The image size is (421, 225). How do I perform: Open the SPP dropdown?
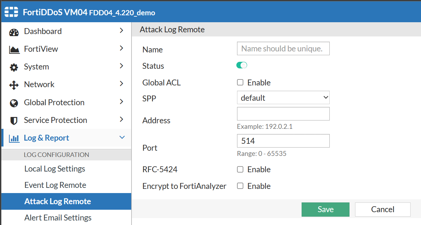283,98
